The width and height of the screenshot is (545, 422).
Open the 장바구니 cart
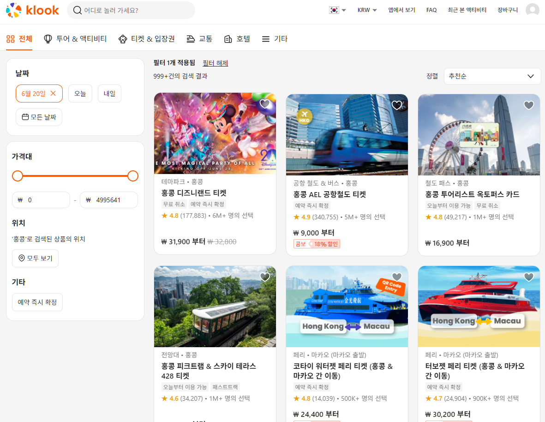(508, 10)
